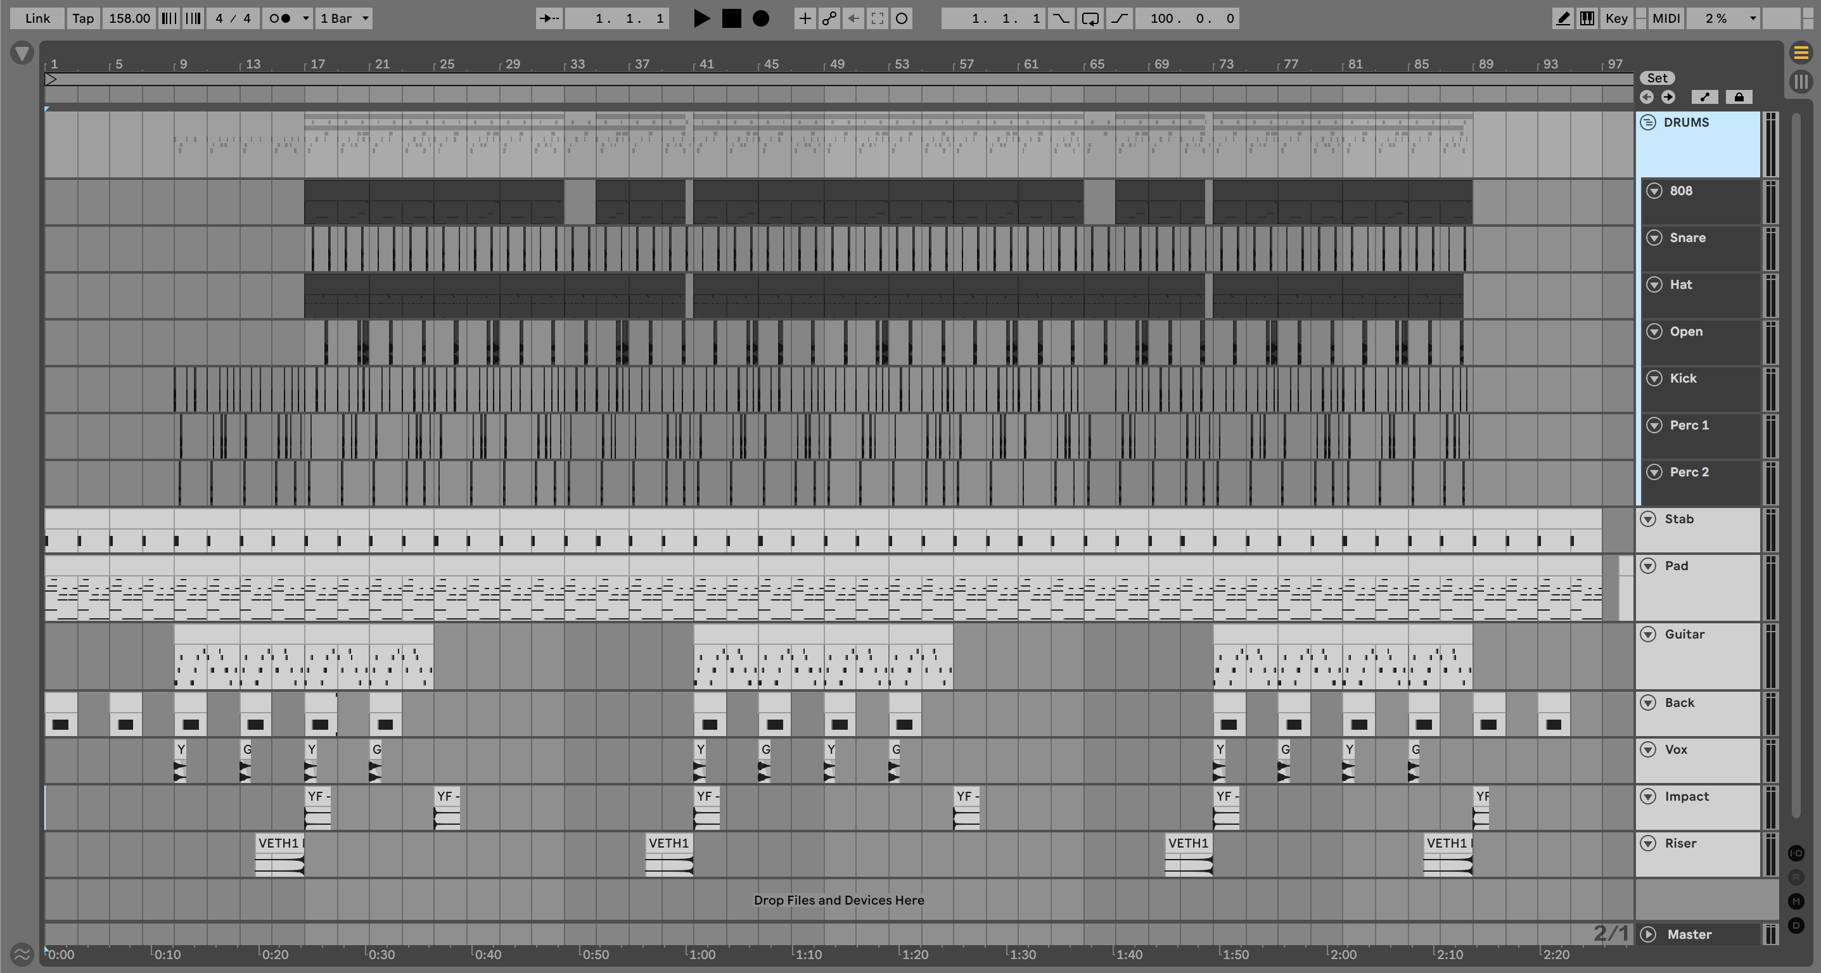Click the 158.00 tempo field
The width and height of the screenshot is (1821, 973).
pyautogui.click(x=129, y=18)
